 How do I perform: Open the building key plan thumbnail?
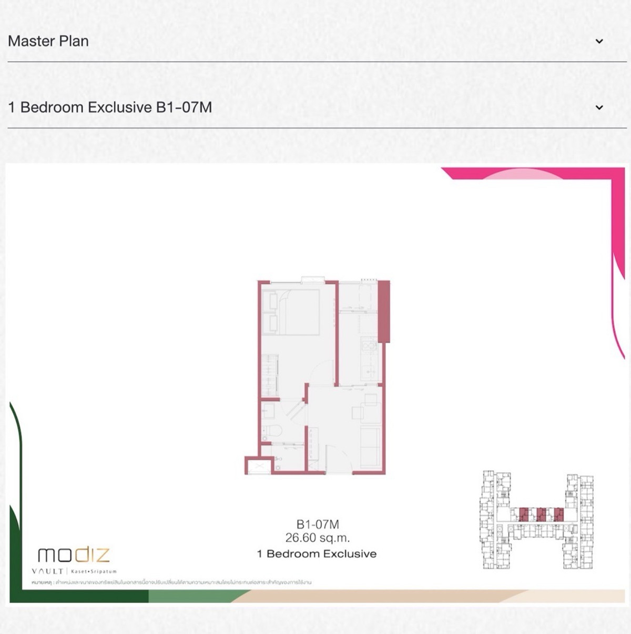point(536,520)
